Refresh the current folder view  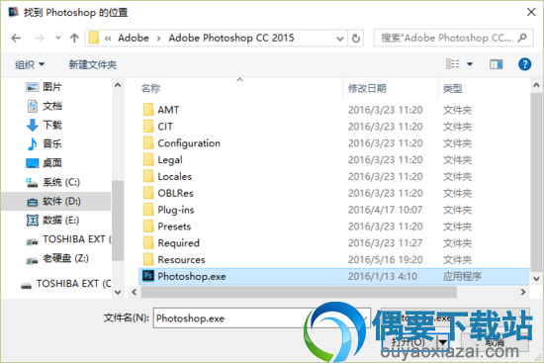(x=356, y=39)
